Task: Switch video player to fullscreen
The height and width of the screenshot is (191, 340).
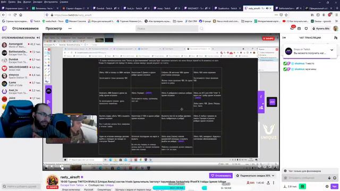Action: [x=275, y=167]
